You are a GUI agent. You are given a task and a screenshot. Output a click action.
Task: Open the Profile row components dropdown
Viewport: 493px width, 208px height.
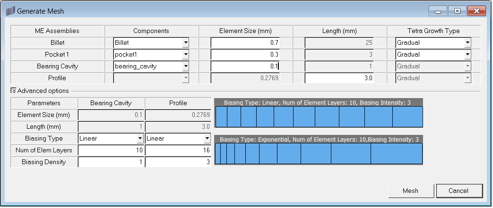(185, 78)
